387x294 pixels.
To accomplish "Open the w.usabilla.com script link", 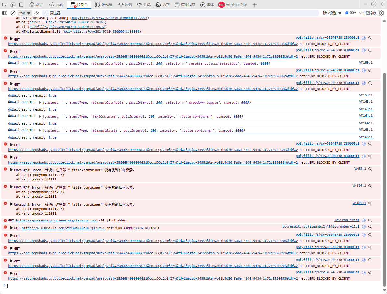I will pos(63,228).
